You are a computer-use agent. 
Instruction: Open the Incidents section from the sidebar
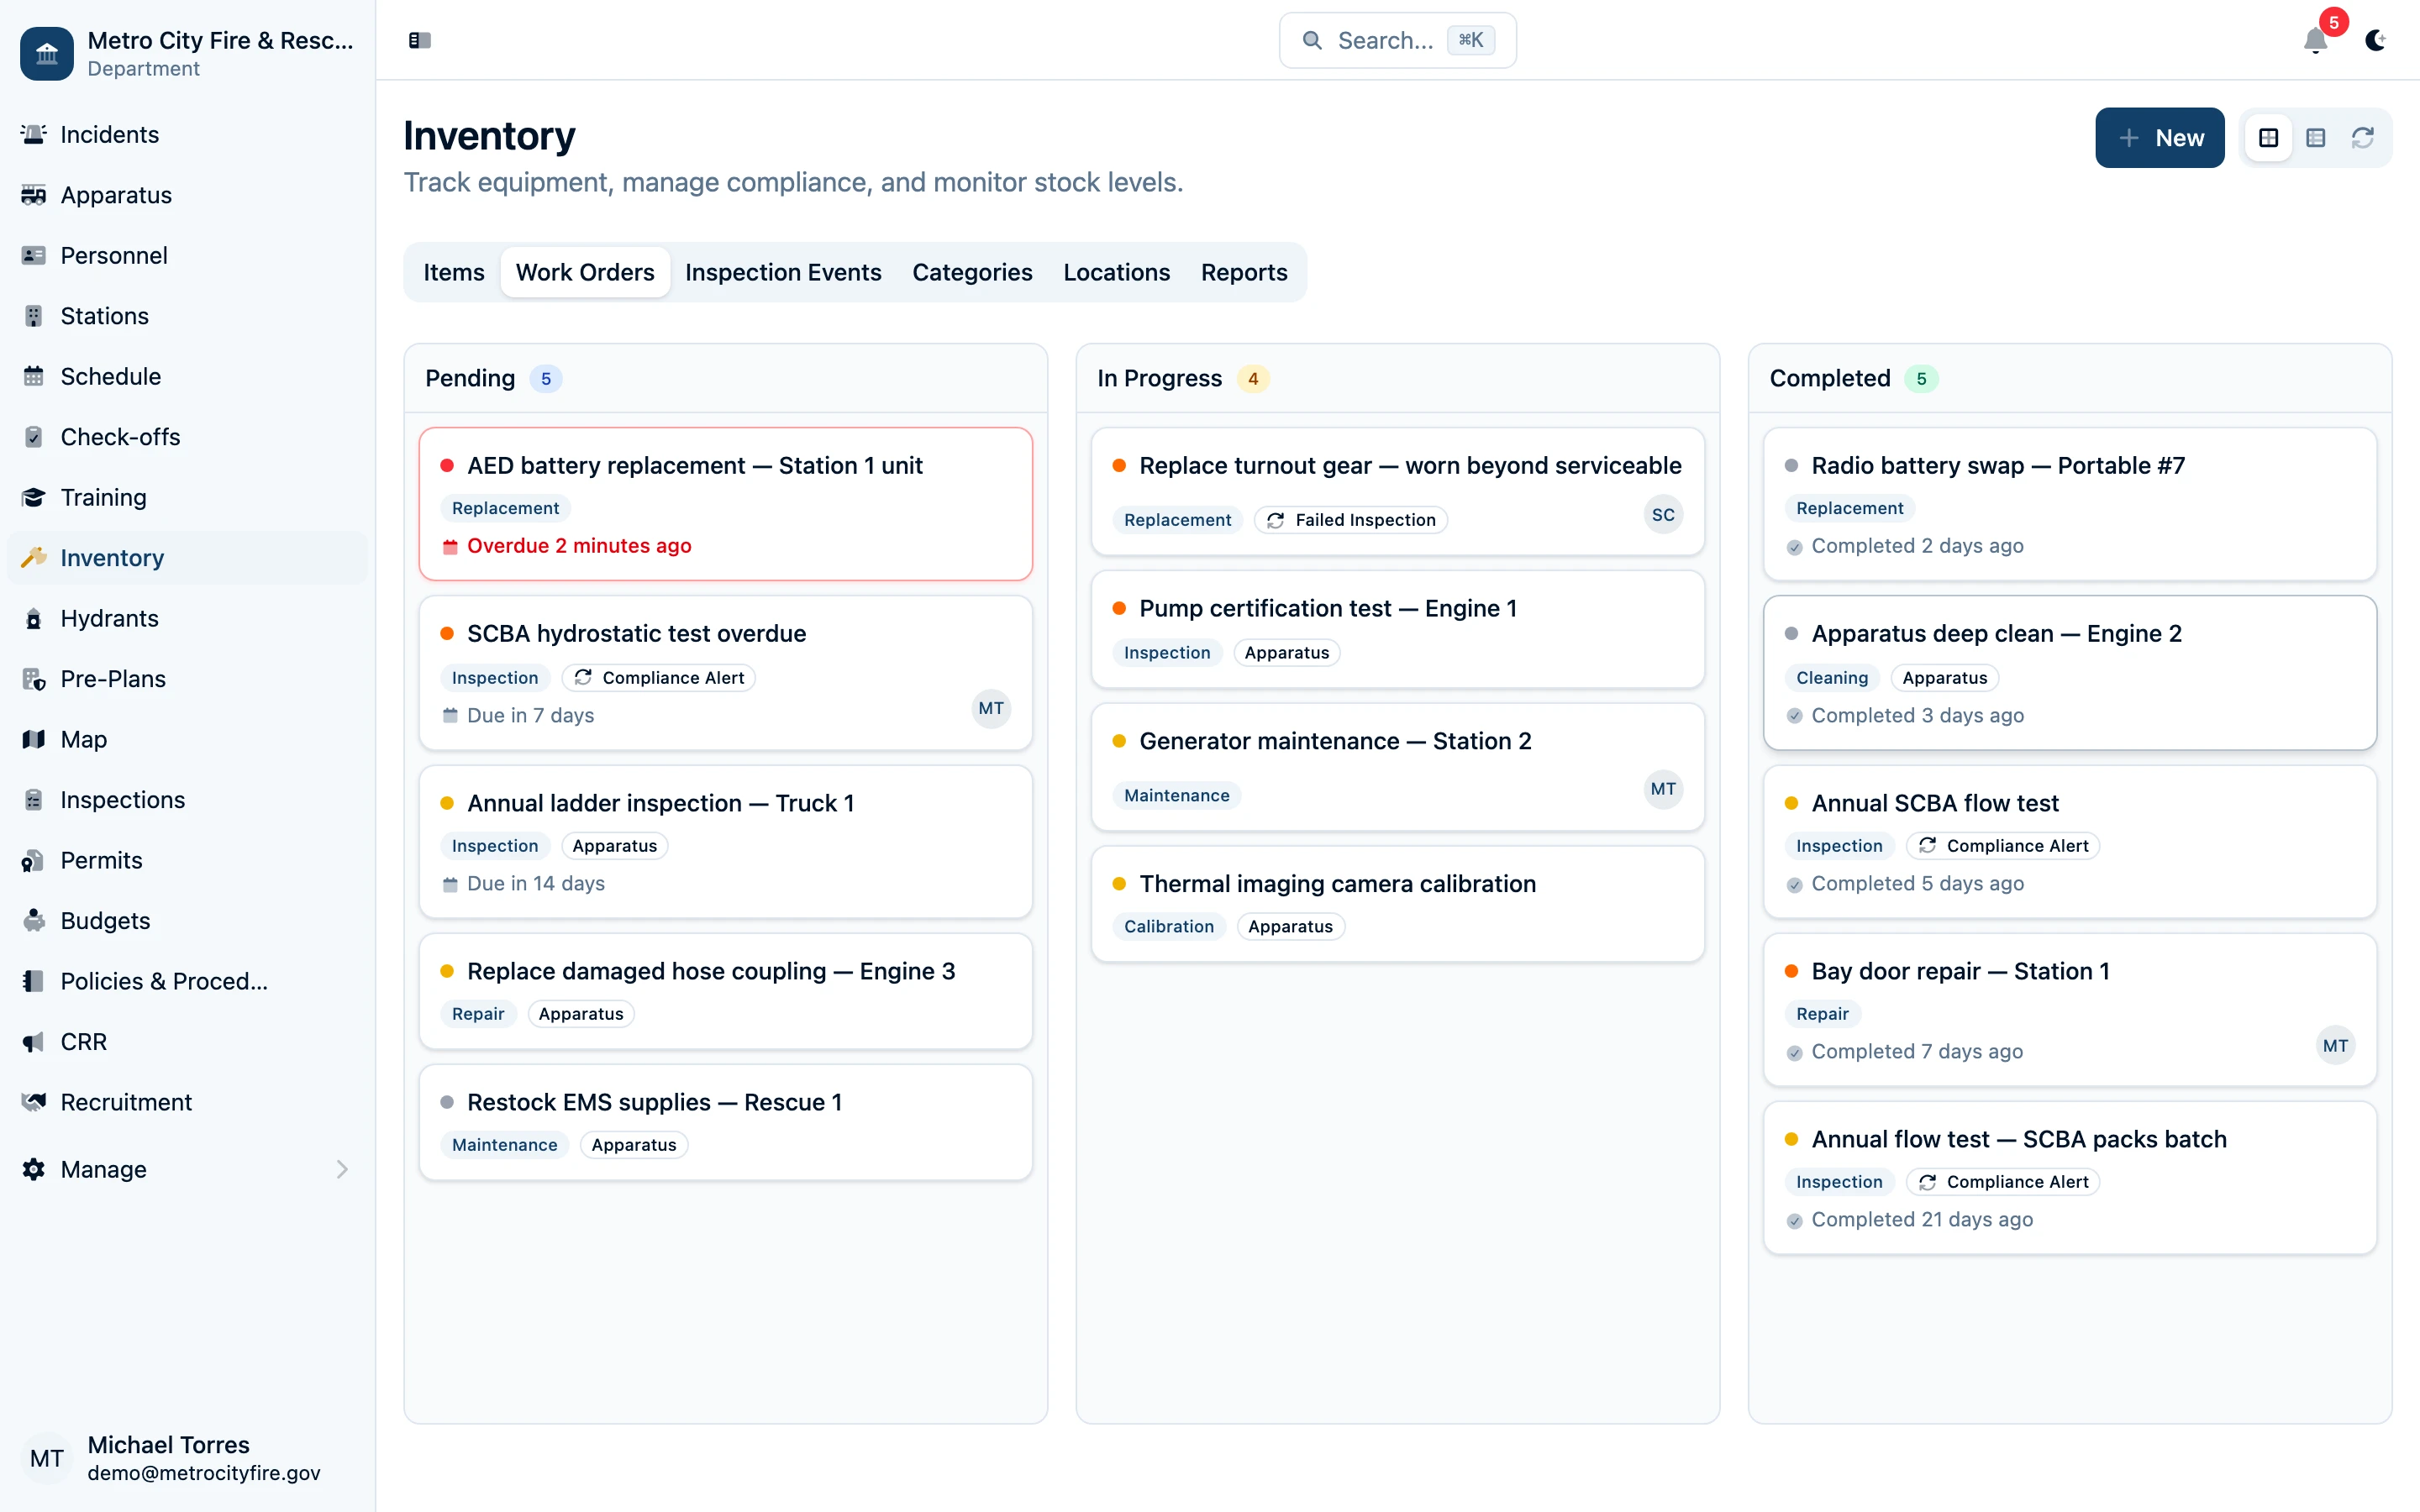click(x=108, y=134)
